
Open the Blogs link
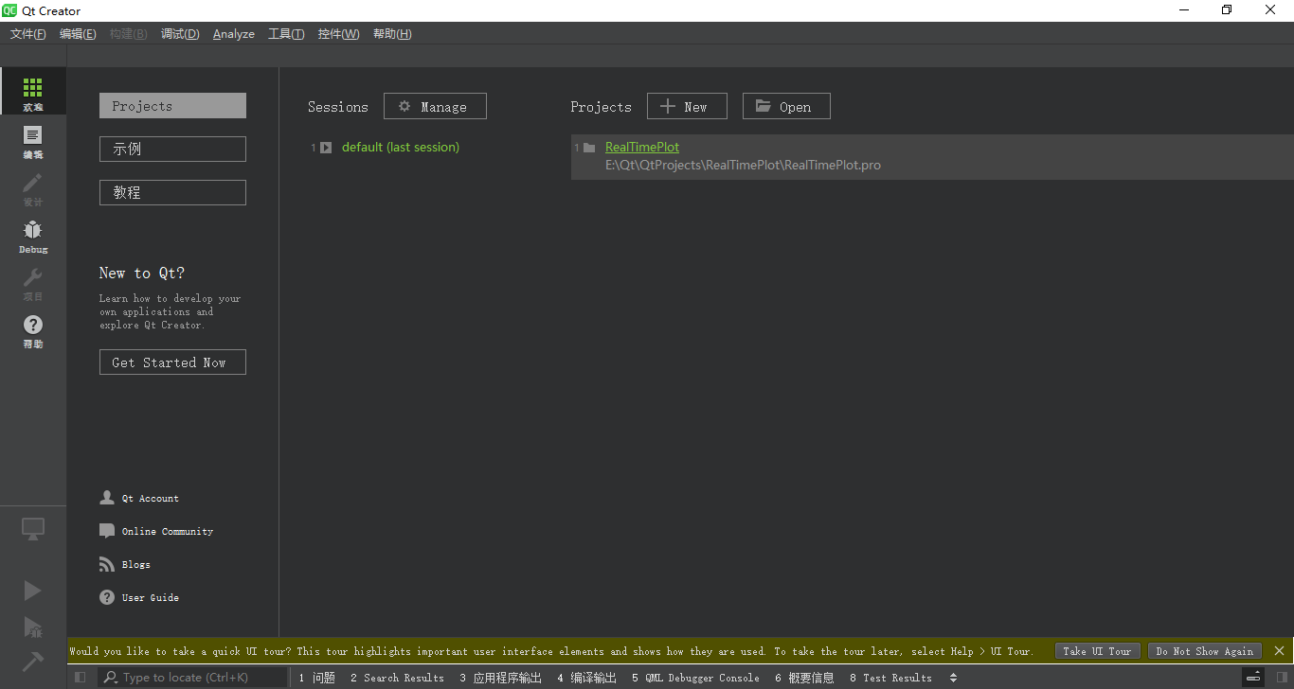pyautogui.click(x=136, y=565)
